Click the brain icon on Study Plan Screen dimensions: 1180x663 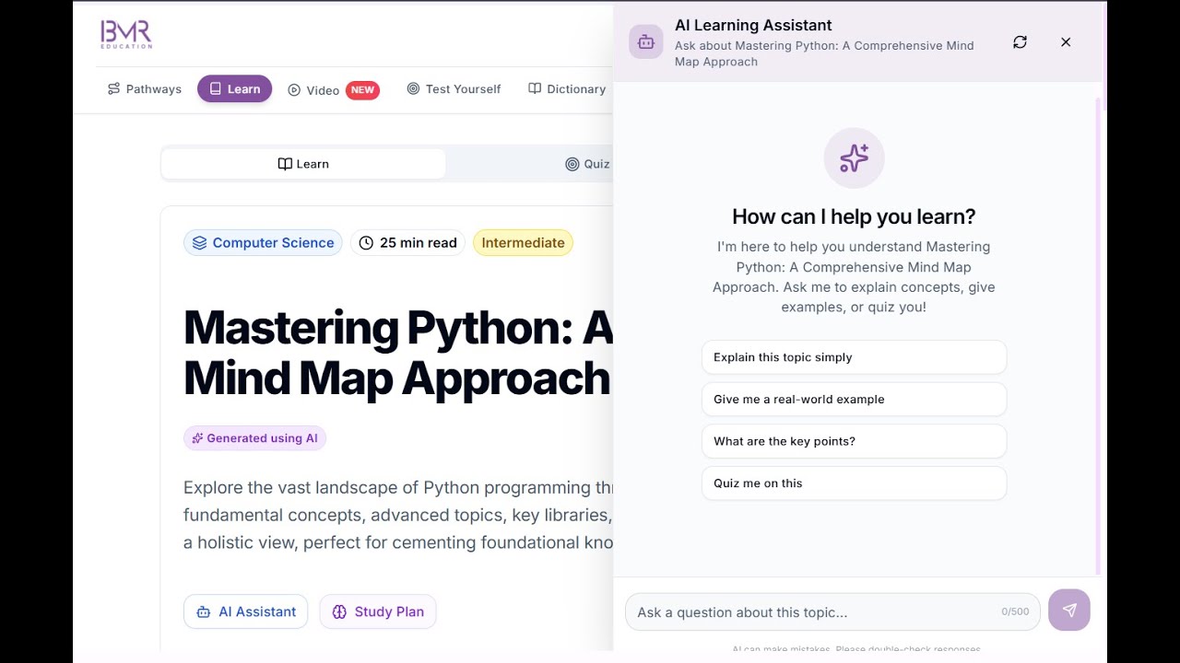338,611
